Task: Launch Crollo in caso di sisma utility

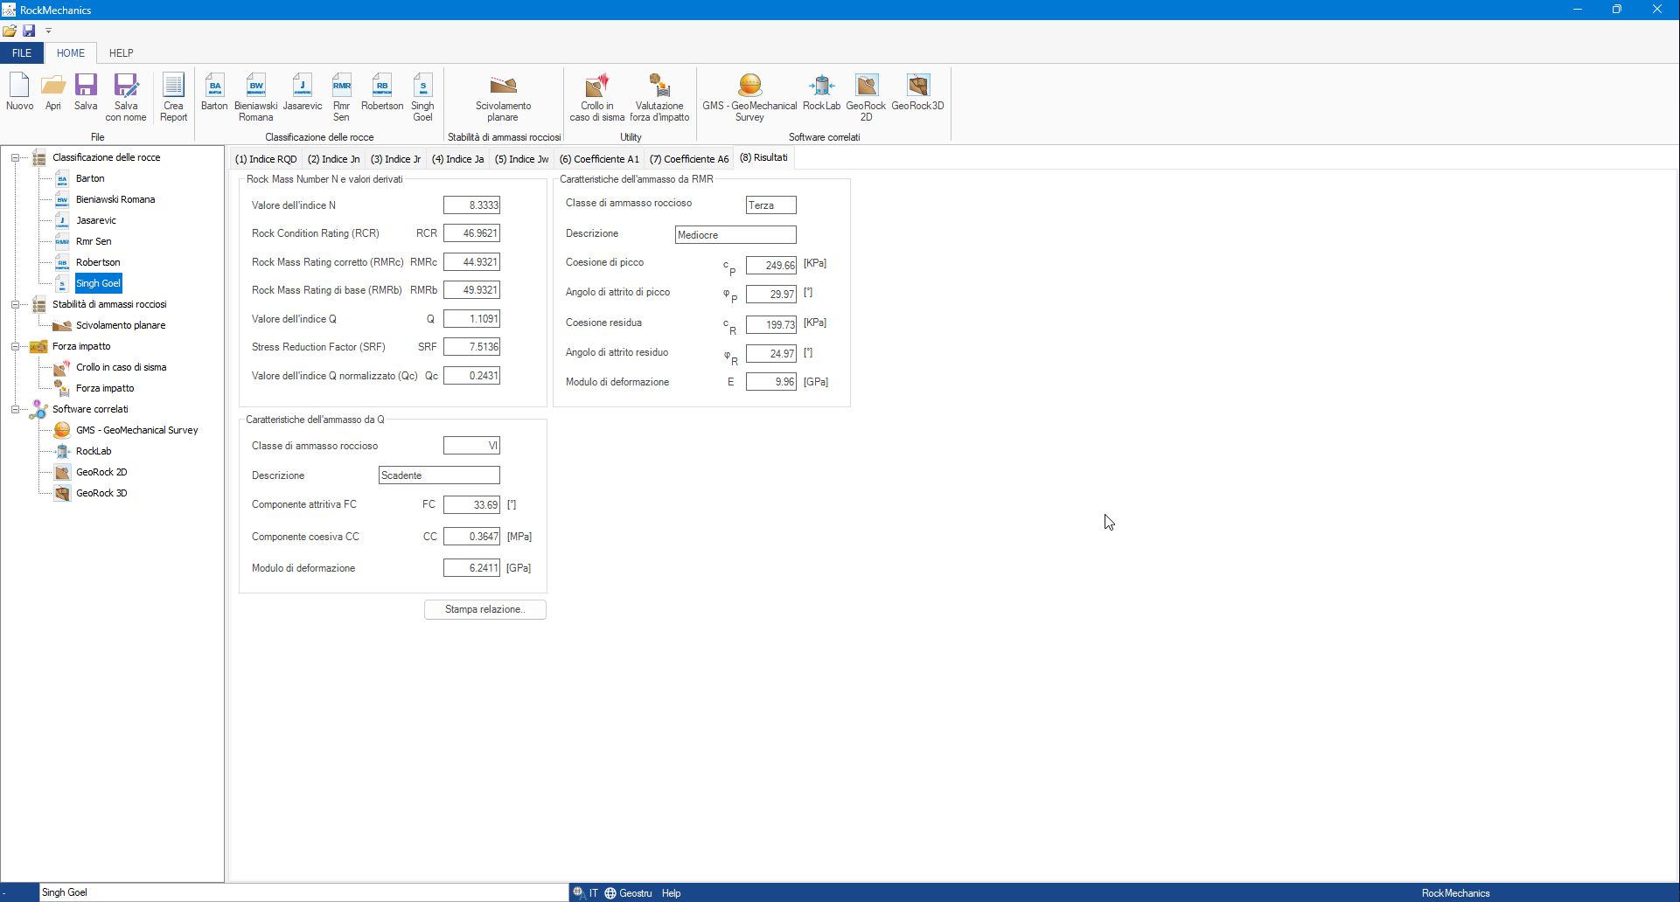Action: click(x=597, y=96)
